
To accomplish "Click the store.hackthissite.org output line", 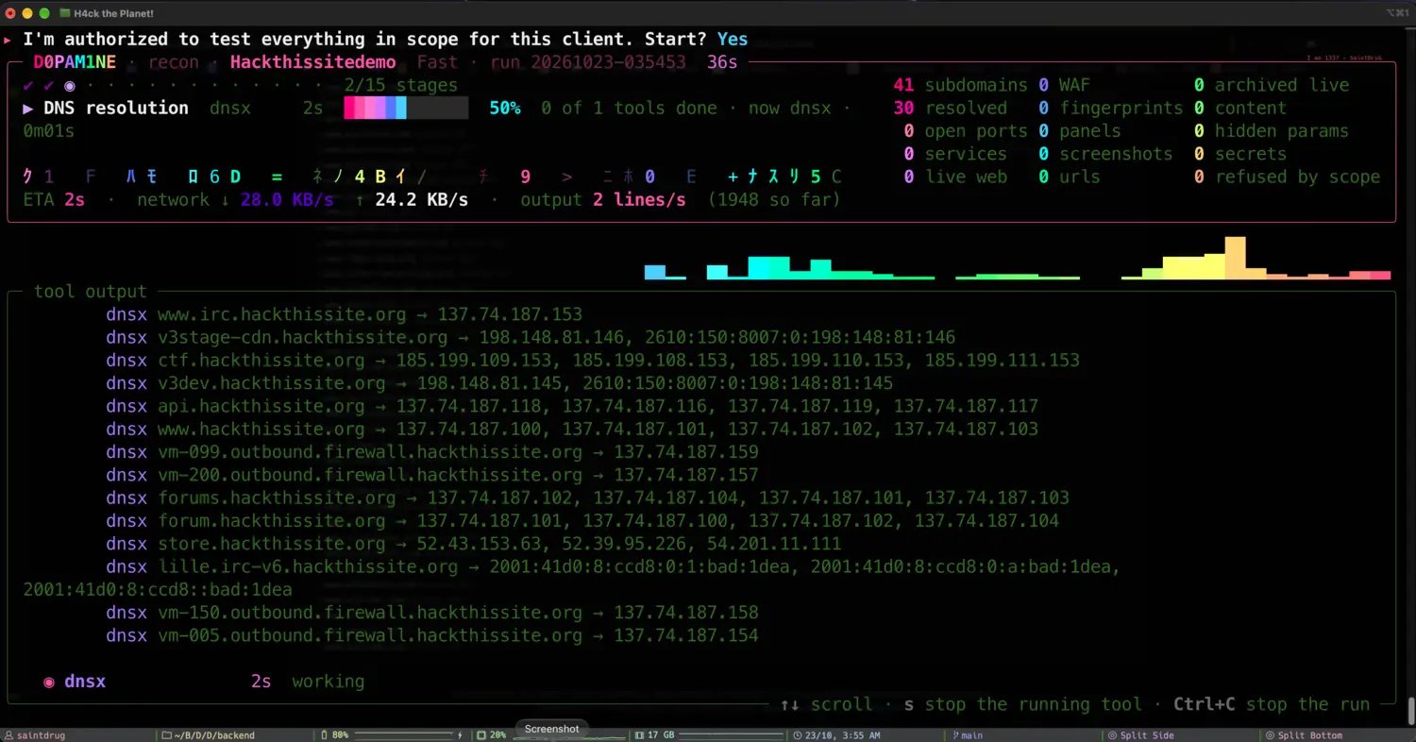I will tap(473, 545).
